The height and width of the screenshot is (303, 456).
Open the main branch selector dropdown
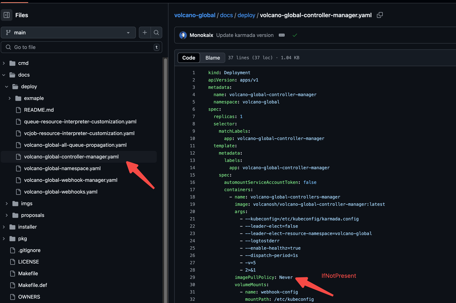pyautogui.click(x=68, y=32)
